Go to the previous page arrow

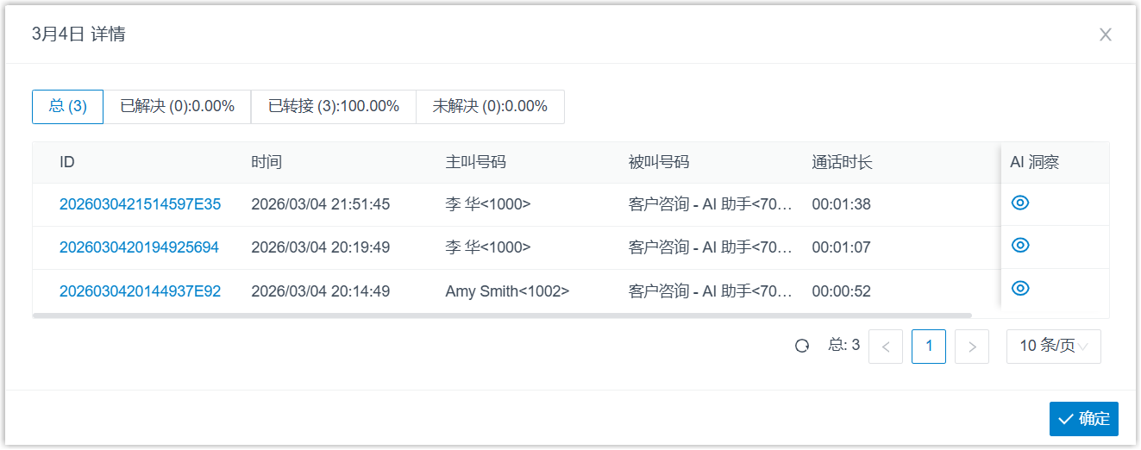point(886,347)
